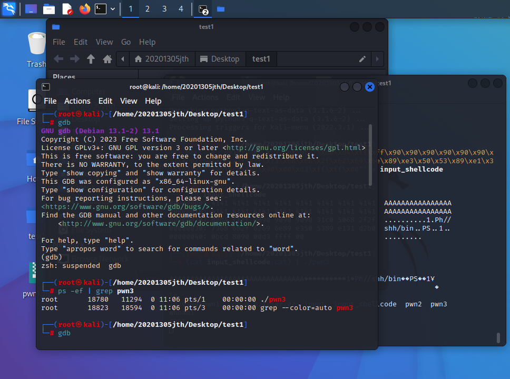Click 'input_shellcode' text in background terminal
Viewport: 510px width, 379px height.
pyautogui.click(x=411, y=169)
